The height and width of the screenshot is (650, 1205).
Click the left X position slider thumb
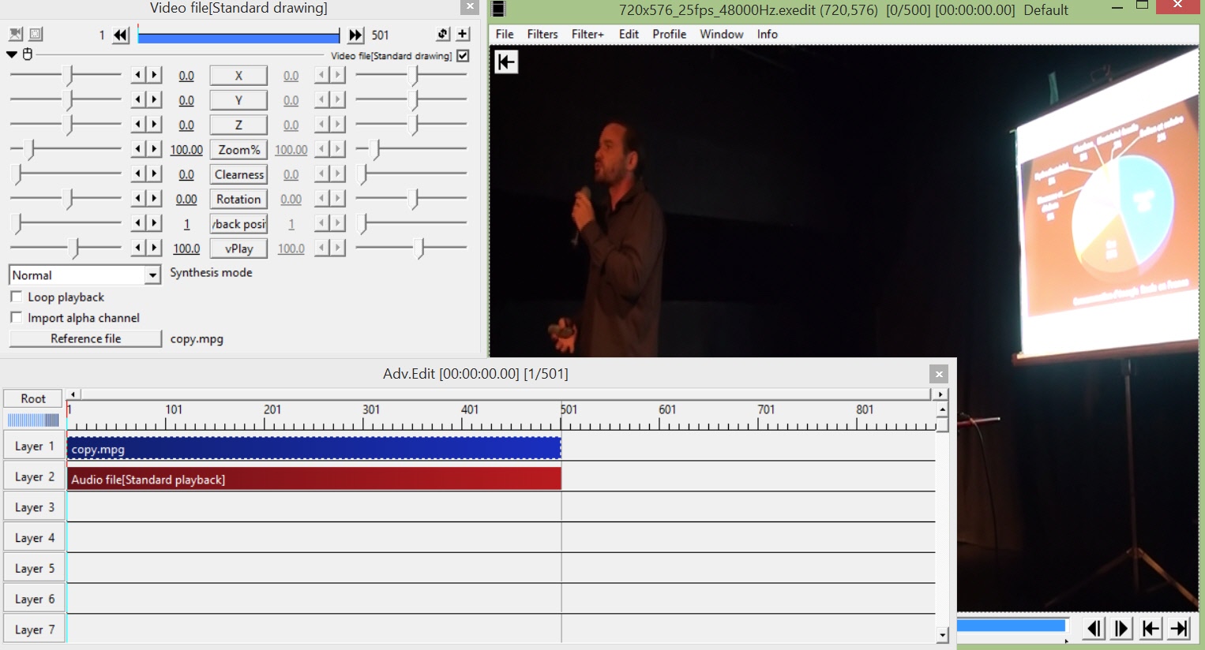tap(69, 76)
